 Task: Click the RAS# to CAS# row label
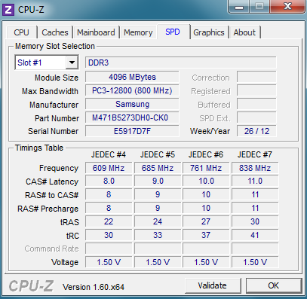52,195
